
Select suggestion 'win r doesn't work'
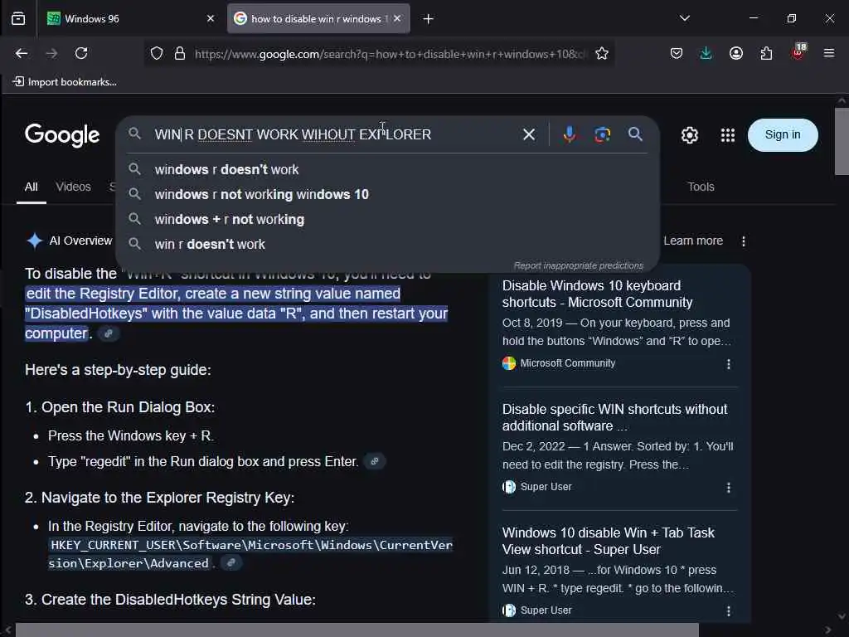[388, 245]
